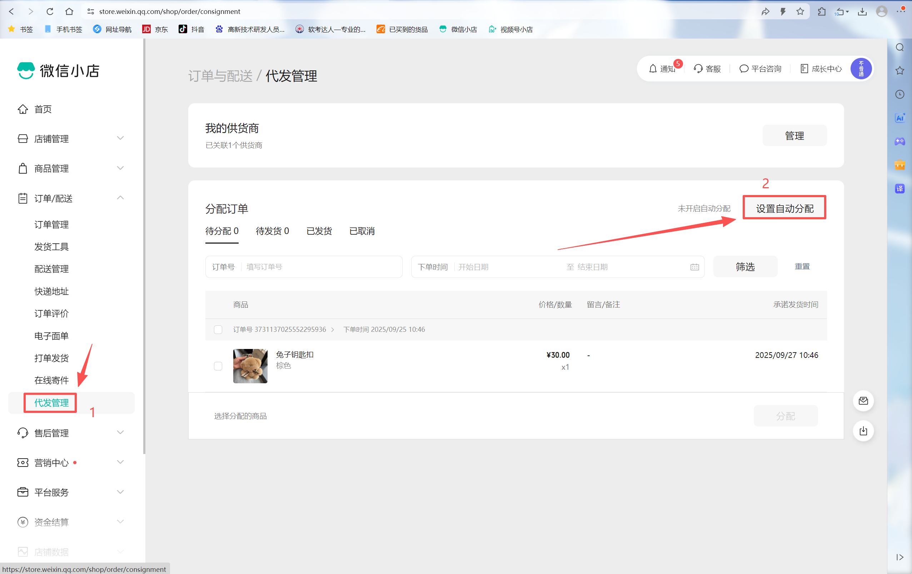Click the calendar icon in date field
Screen dimensions: 912x574
694,267
